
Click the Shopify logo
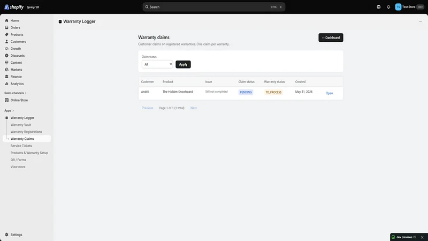pyautogui.click(x=14, y=7)
